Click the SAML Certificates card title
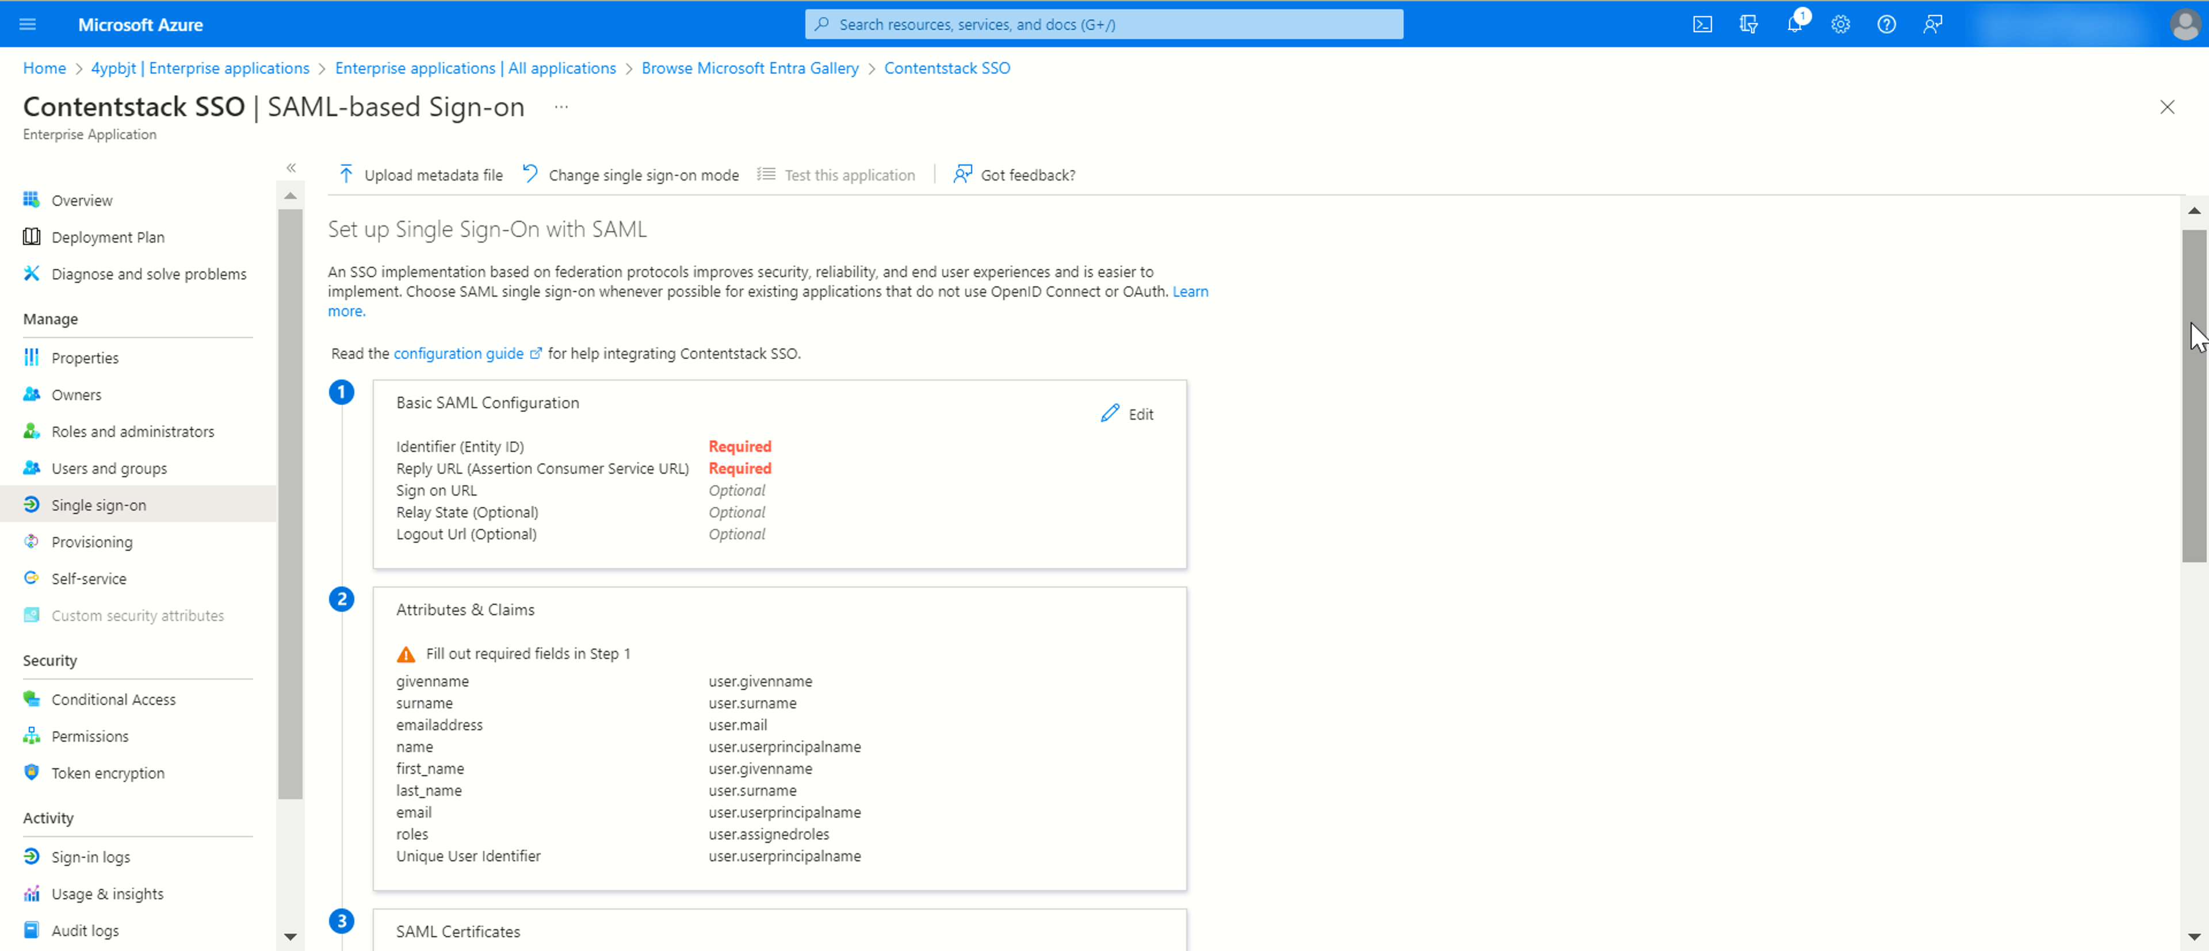The image size is (2209, 951). click(x=458, y=931)
